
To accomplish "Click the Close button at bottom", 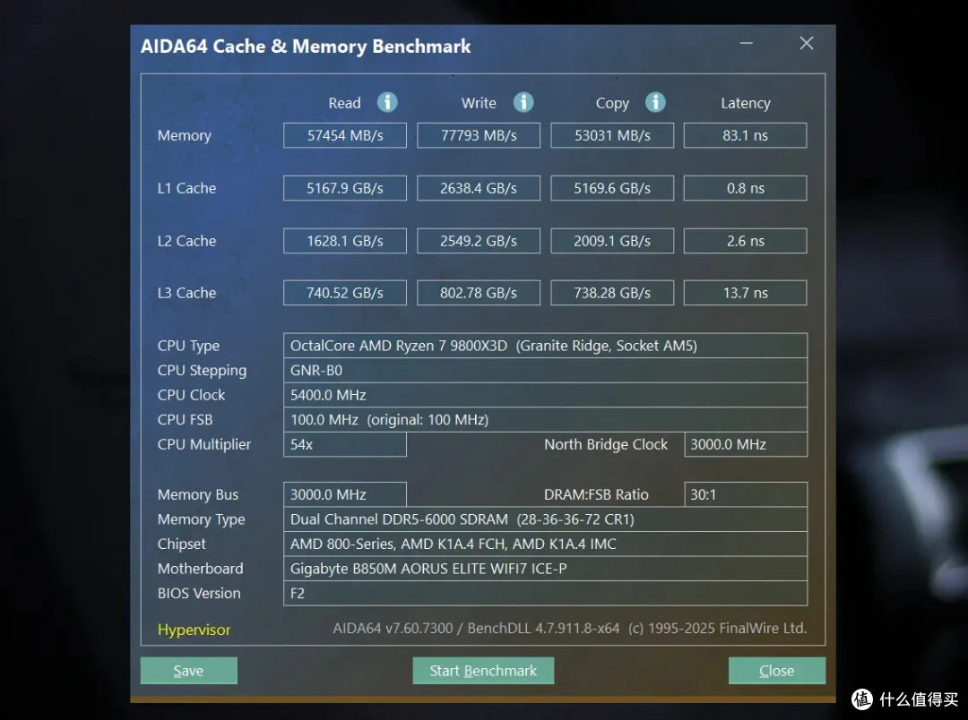I will 776,671.
